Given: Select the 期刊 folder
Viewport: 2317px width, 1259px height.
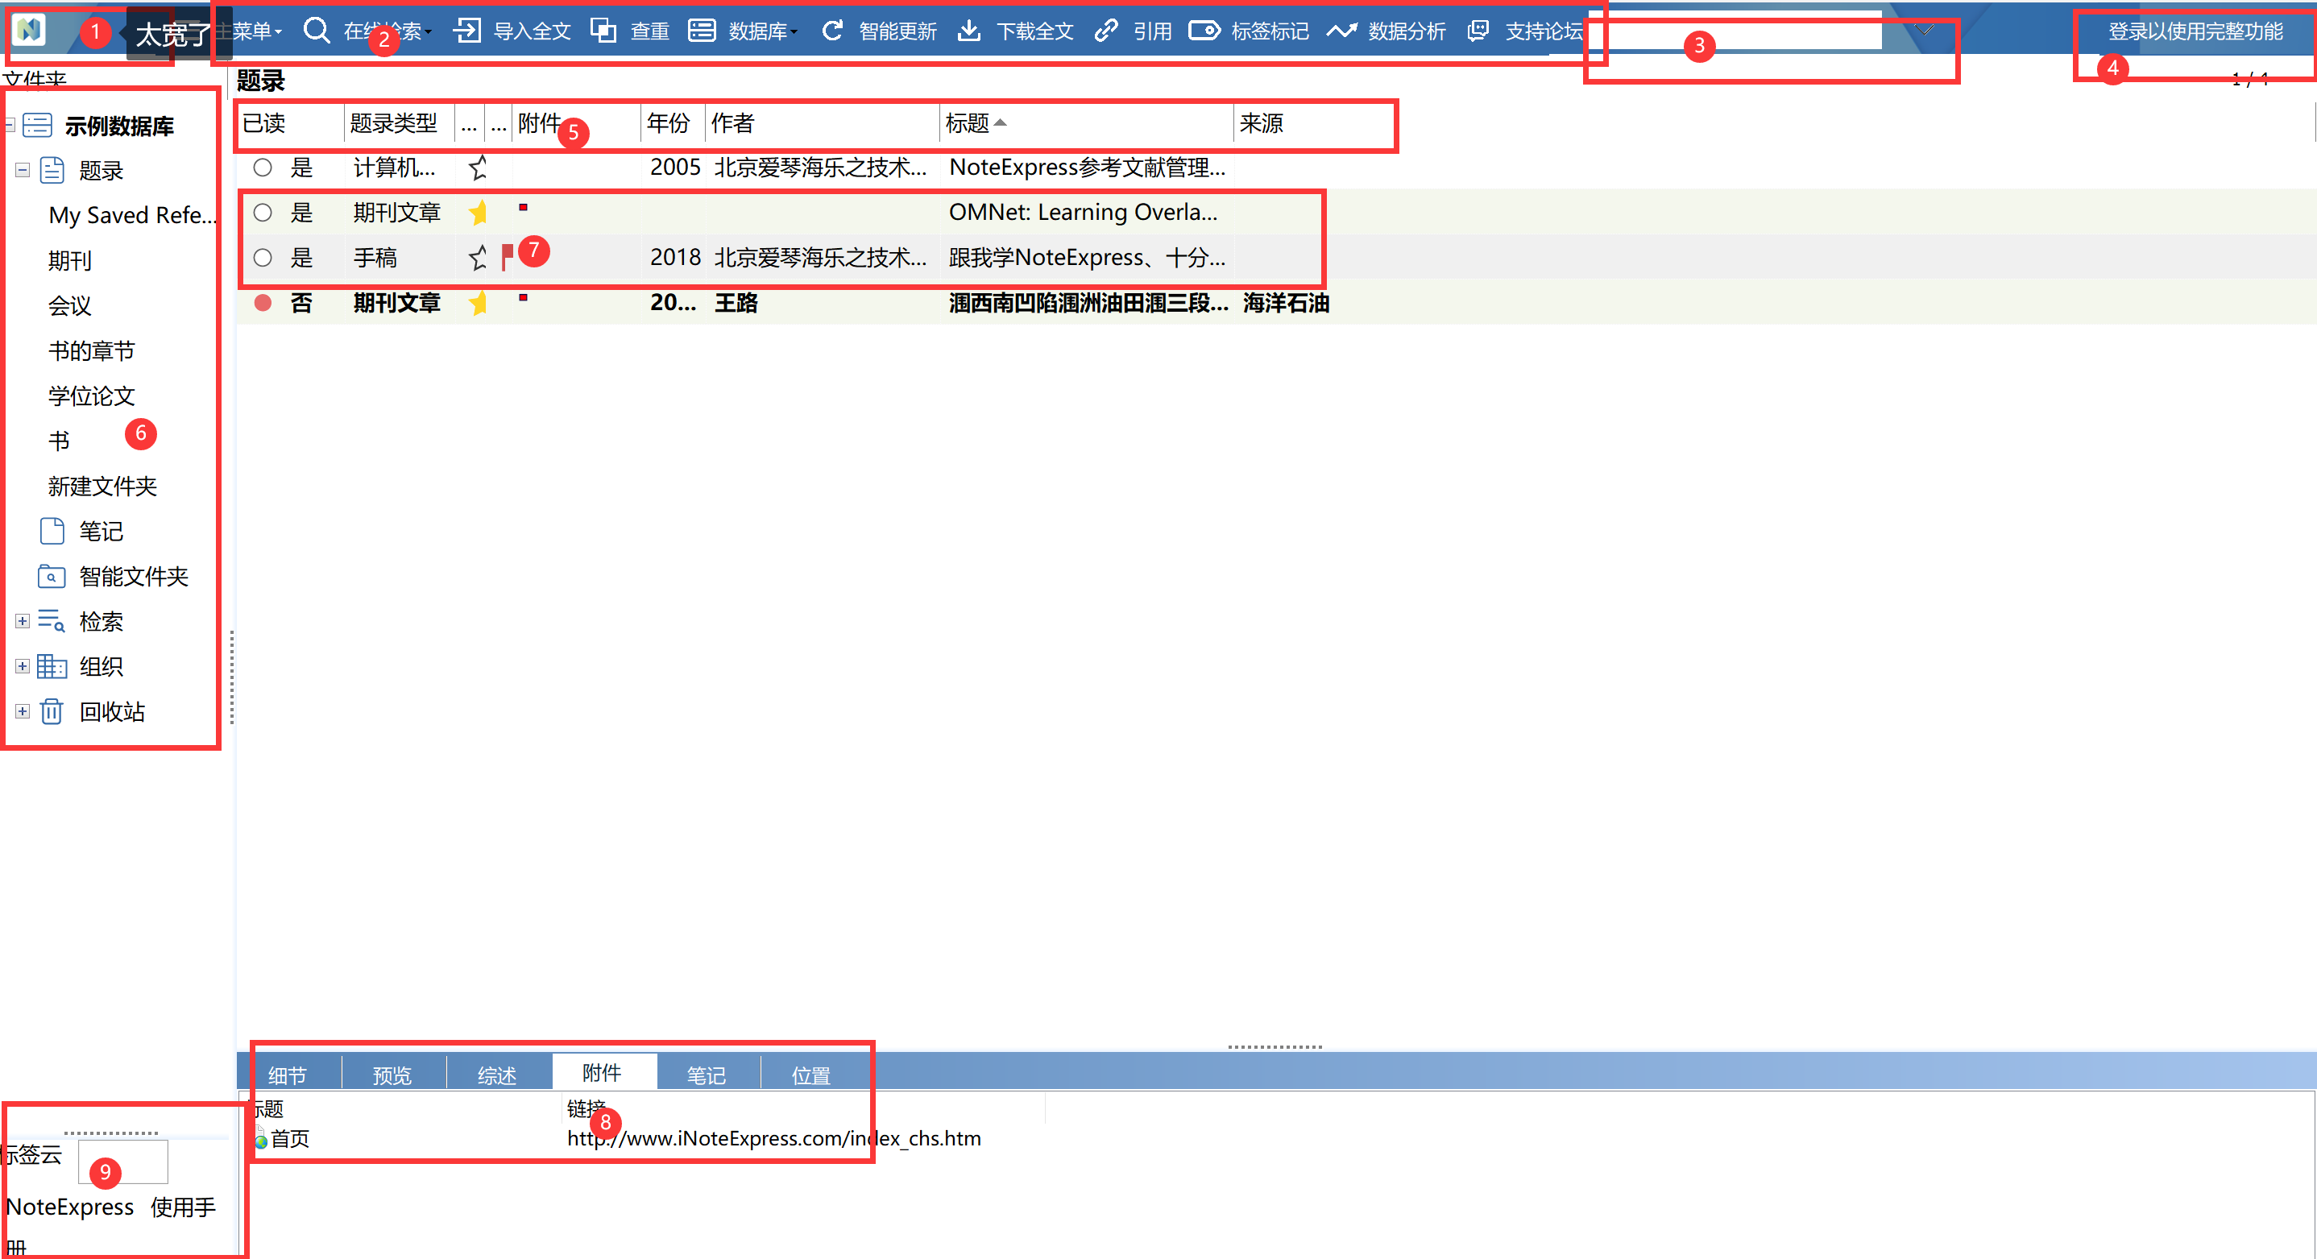Looking at the screenshot, I should (69, 261).
